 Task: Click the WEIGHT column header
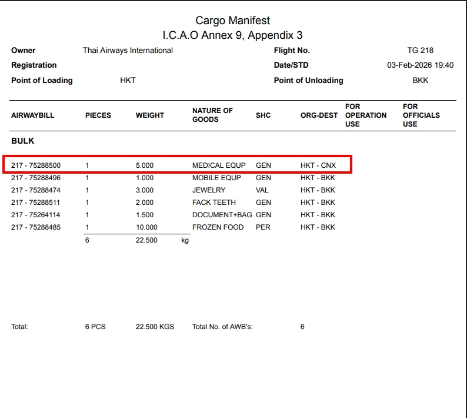pos(150,115)
